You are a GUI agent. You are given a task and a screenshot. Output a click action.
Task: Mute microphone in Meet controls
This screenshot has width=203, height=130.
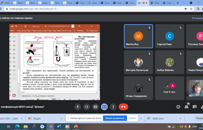[78, 107]
